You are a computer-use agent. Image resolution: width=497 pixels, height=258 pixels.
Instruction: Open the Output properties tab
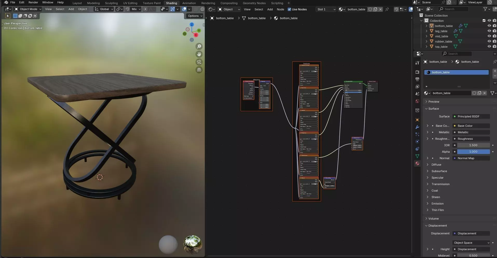(417, 79)
